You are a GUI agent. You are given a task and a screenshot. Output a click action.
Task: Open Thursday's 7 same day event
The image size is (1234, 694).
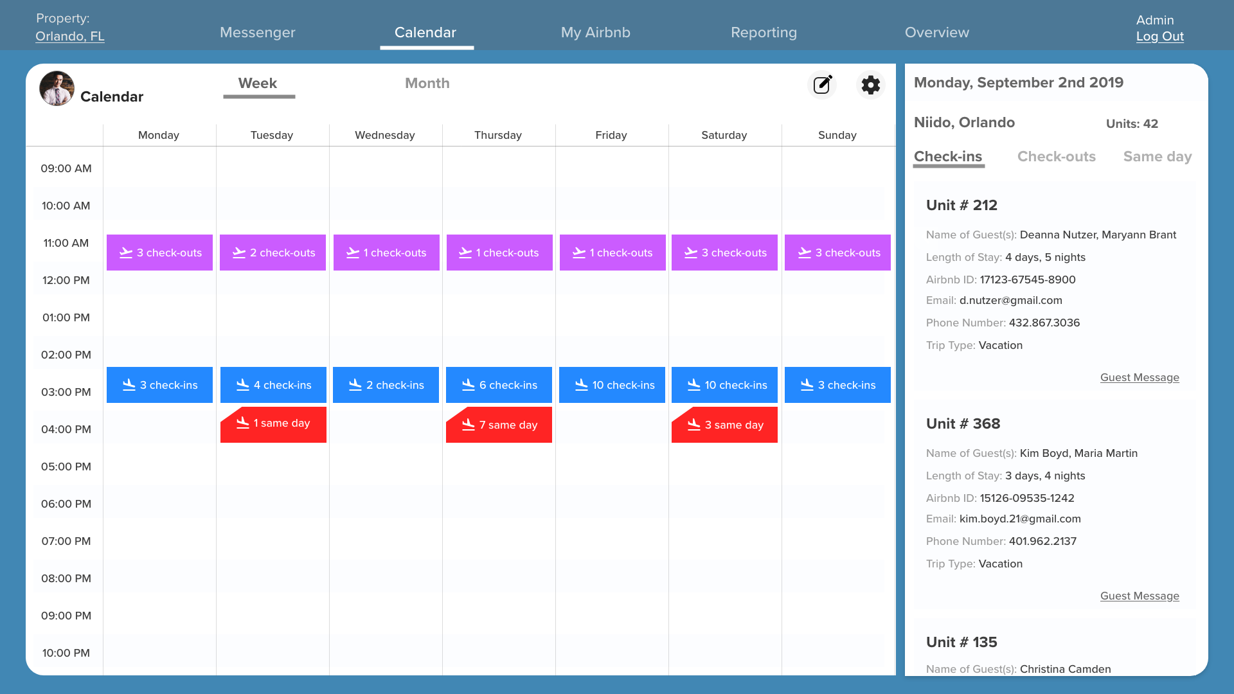pyautogui.click(x=499, y=425)
